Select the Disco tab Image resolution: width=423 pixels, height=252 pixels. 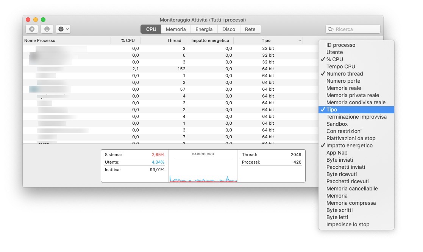click(228, 29)
